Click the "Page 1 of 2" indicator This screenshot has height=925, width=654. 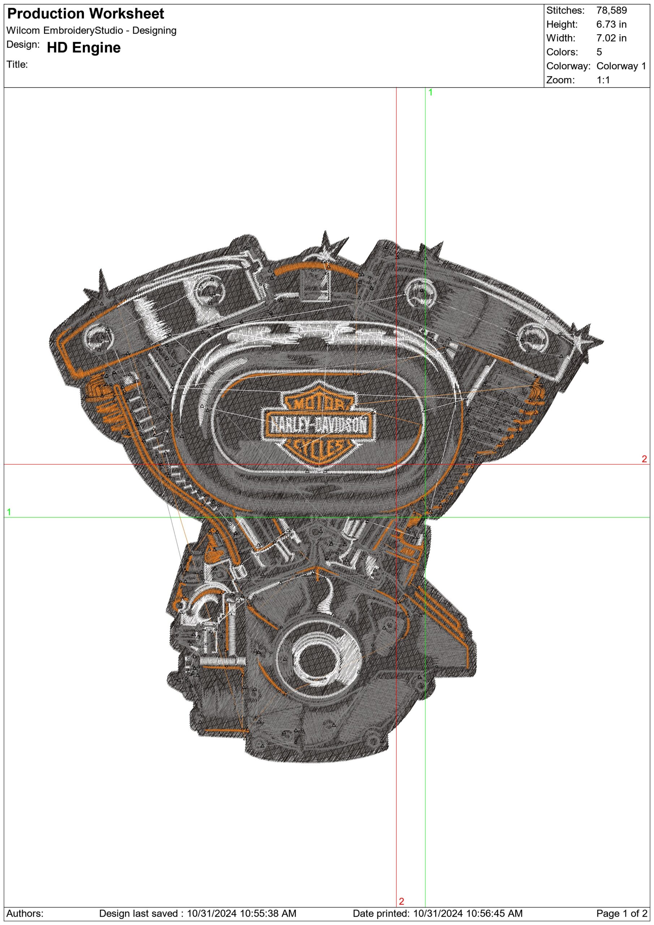click(622, 913)
